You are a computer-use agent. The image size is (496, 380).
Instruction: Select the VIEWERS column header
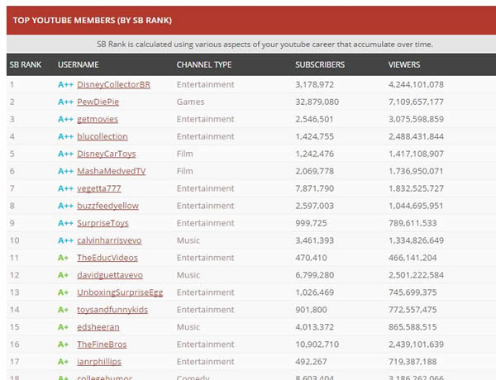tap(404, 64)
